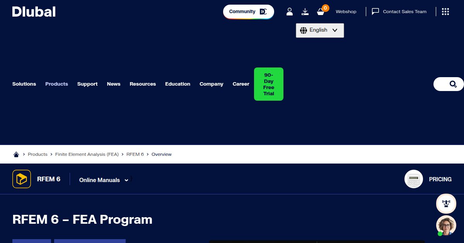Click the Dlubal logo
The height and width of the screenshot is (243, 464).
[34, 12]
